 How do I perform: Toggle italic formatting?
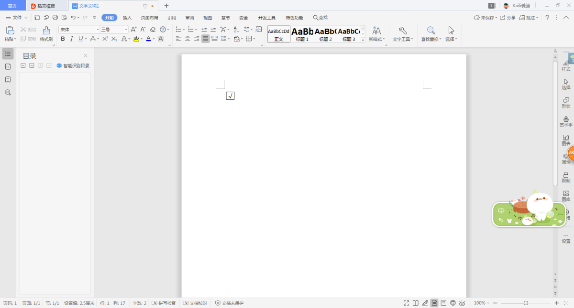(71, 39)
